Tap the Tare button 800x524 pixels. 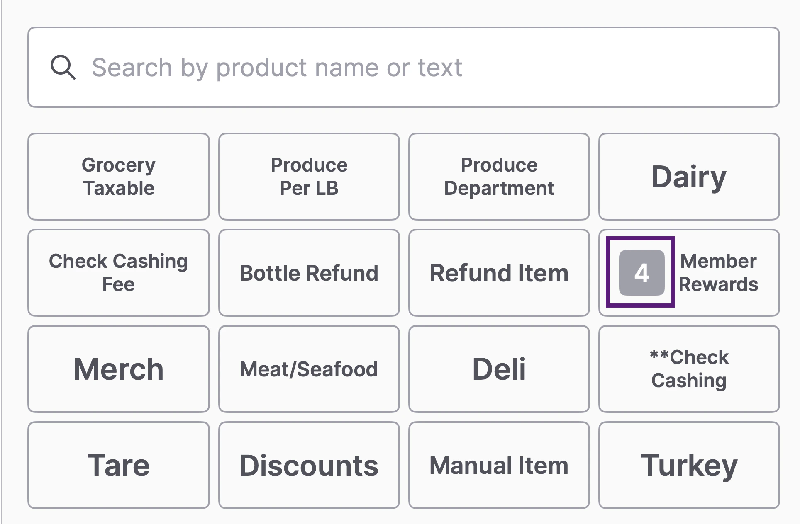coord(119,465)
